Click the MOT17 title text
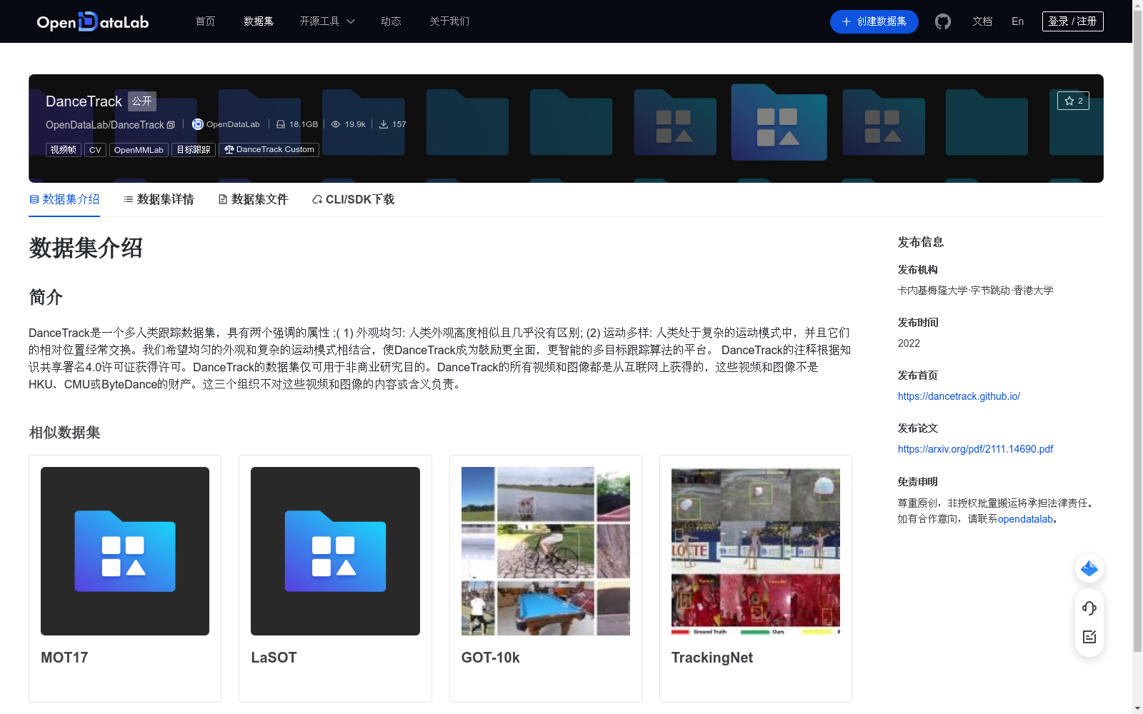Viewport: 1143px width, 714px height. tap(64, 658)
